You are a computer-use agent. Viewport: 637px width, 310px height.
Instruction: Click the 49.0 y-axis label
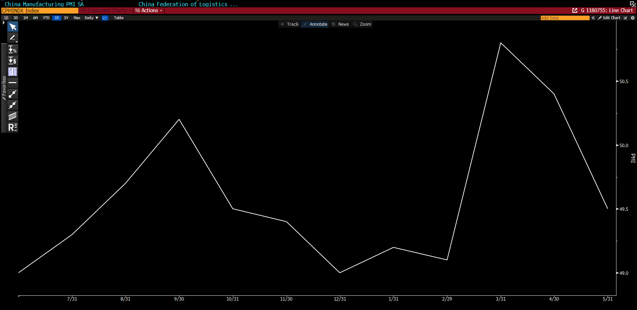pos(624,273)
